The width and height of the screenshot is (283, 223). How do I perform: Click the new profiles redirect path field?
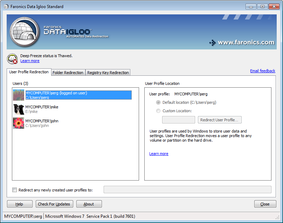click(x=187, y=190)
